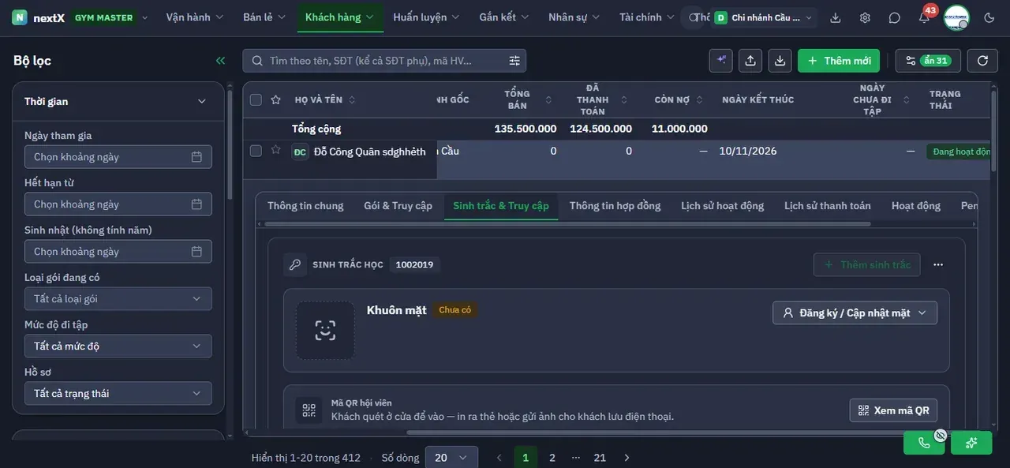Switch to dark mode via the moon icon
Screen dimensions: 1010x468
[x=989, y=17]
